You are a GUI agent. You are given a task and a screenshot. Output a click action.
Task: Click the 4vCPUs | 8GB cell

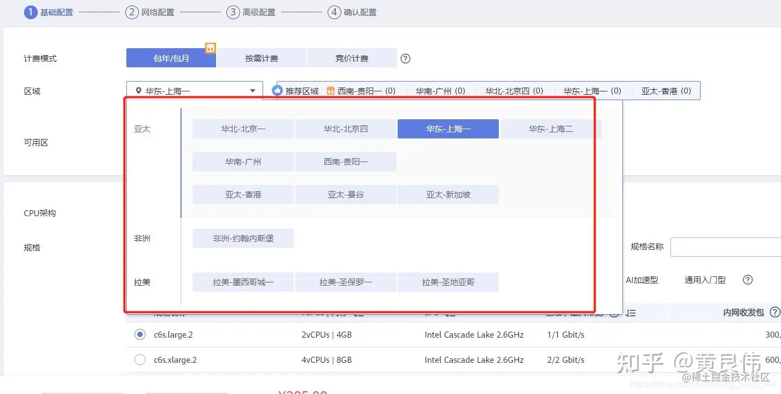(x=327, y=360)
